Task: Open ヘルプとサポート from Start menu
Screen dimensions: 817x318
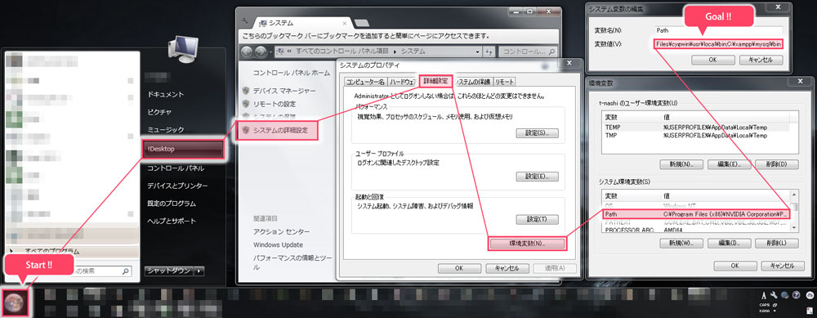Action: click(172, 221)
